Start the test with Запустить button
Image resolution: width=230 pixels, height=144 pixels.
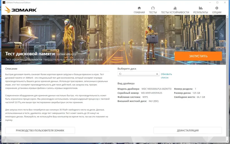[x=198, y=56]
